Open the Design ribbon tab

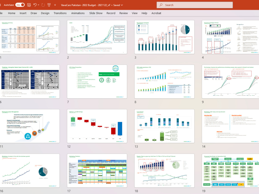(x=45, y=13)
